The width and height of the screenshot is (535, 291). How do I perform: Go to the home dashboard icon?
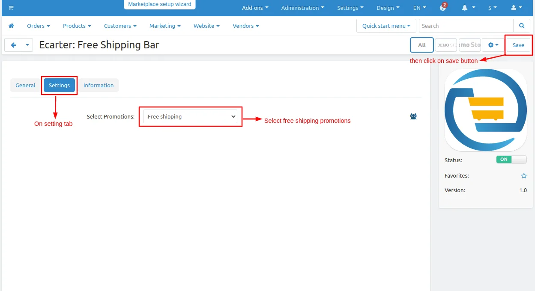[11, 26]
